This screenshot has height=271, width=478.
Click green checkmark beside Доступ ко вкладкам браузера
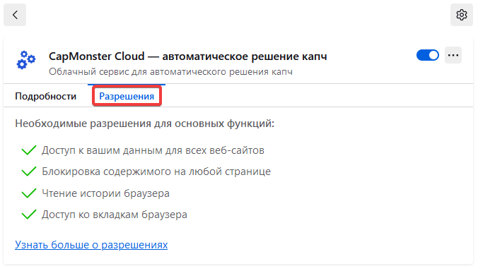(29, 215)
